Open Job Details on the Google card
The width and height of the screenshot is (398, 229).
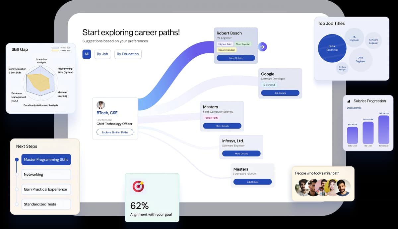coord(280,93)
